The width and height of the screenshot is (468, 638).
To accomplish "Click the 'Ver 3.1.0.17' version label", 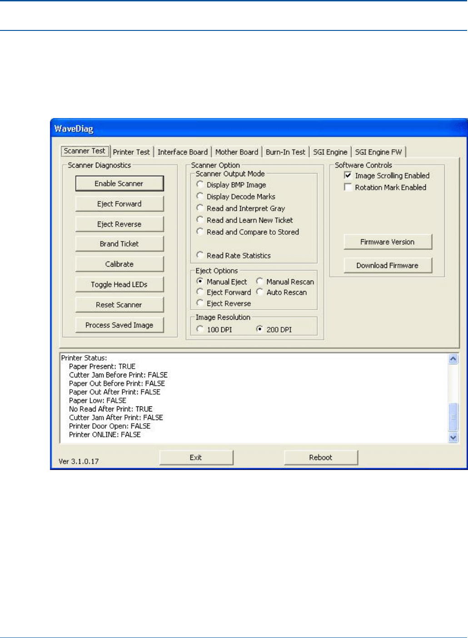I will pos(79,461).
